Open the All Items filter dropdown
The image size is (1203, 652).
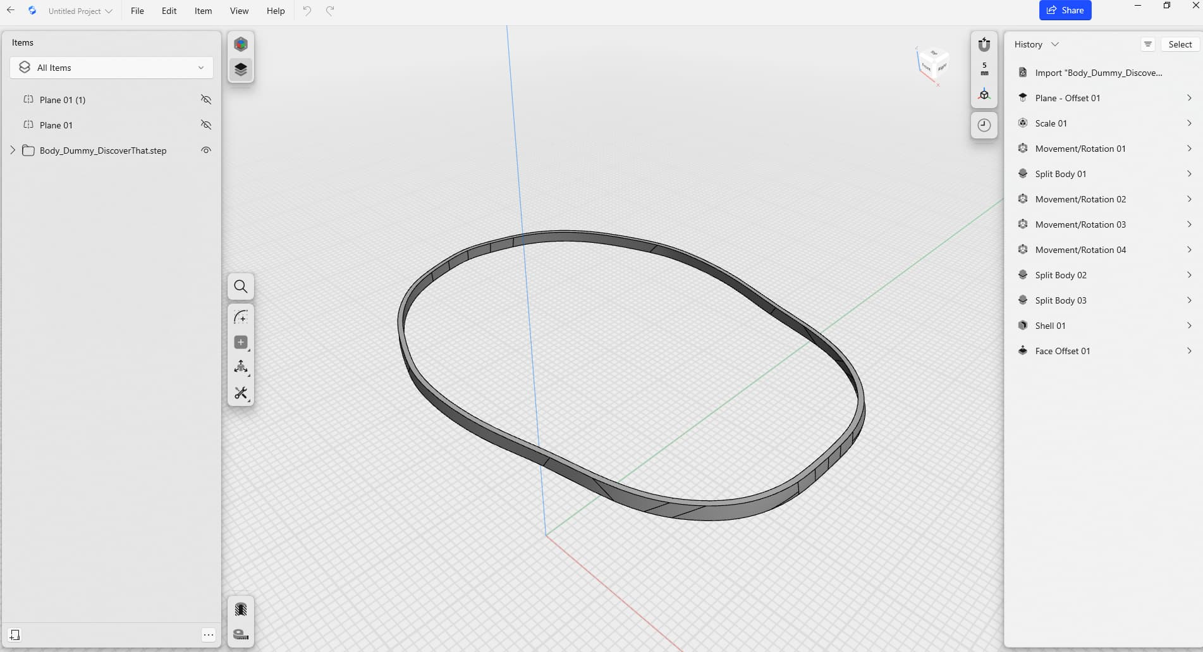[x=111, y=68]
